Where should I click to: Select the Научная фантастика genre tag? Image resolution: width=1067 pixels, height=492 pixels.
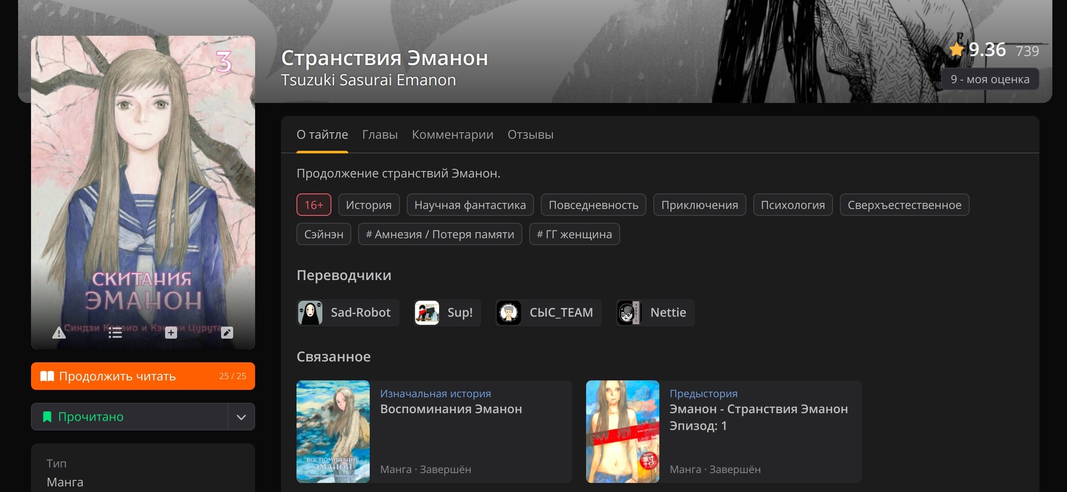point(470,205)
